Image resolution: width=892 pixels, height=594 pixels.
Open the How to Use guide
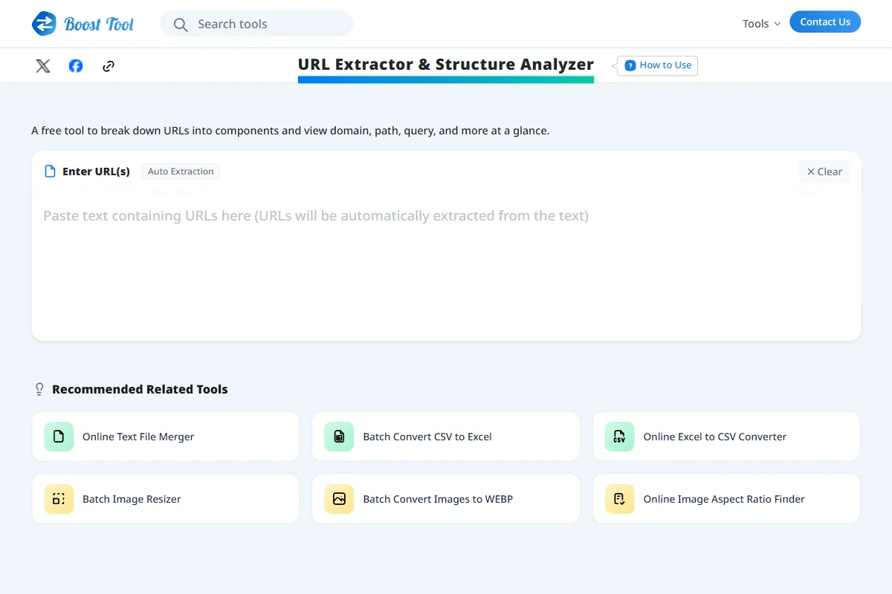pyautogui.click(x=658, y=65)
